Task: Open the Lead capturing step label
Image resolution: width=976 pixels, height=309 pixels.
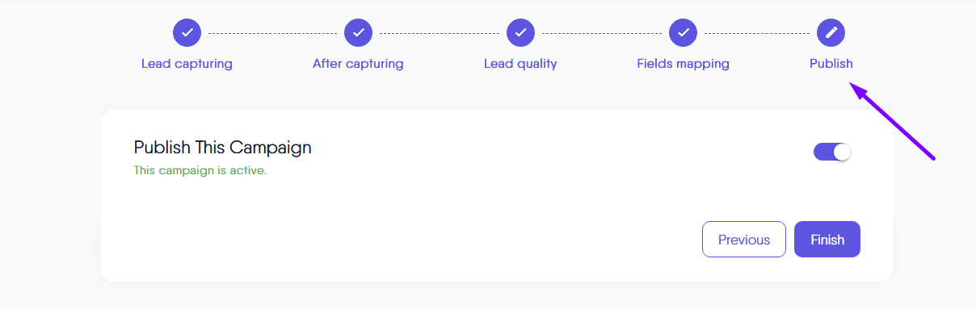Action: coord(187,64)
